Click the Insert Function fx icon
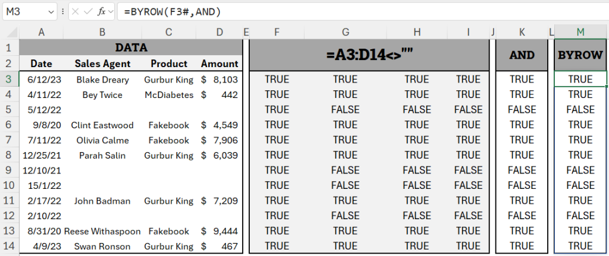The width and height of the screenshot is (609, 256). [101, 12]
